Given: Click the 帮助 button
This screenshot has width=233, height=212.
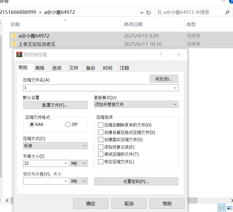Looking at the screenshot, I should pos(167,203).
